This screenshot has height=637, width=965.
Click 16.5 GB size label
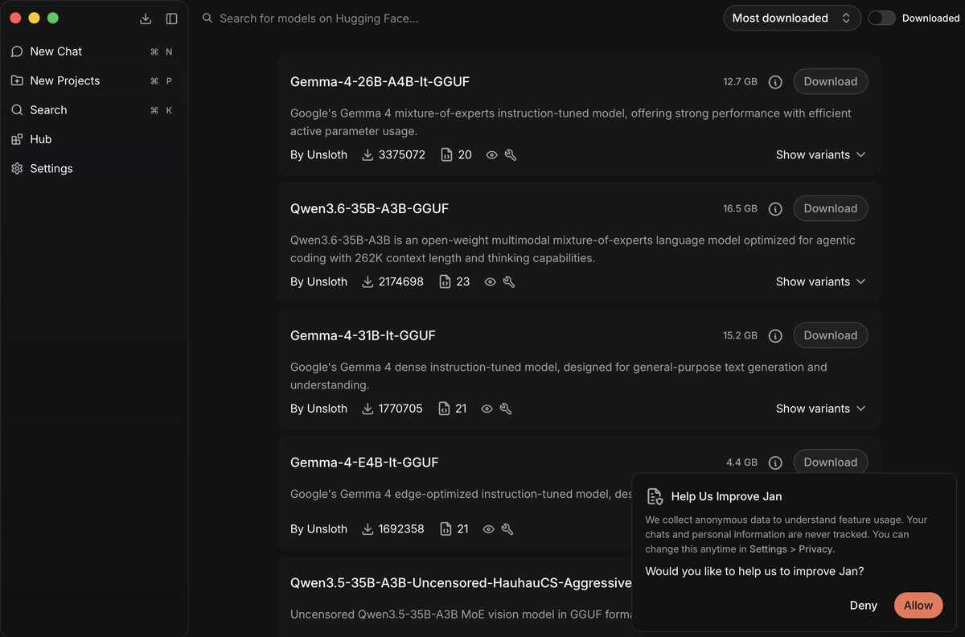pos(740,209)
